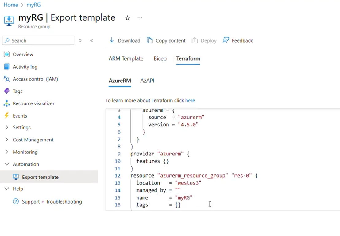340x236 pixels.
Task: Switch to the Bicep tab
Action: [160, 58]
